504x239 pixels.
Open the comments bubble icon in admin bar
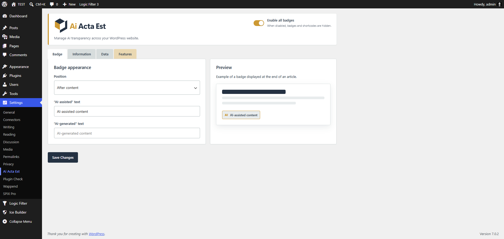(x=52, y=4)
